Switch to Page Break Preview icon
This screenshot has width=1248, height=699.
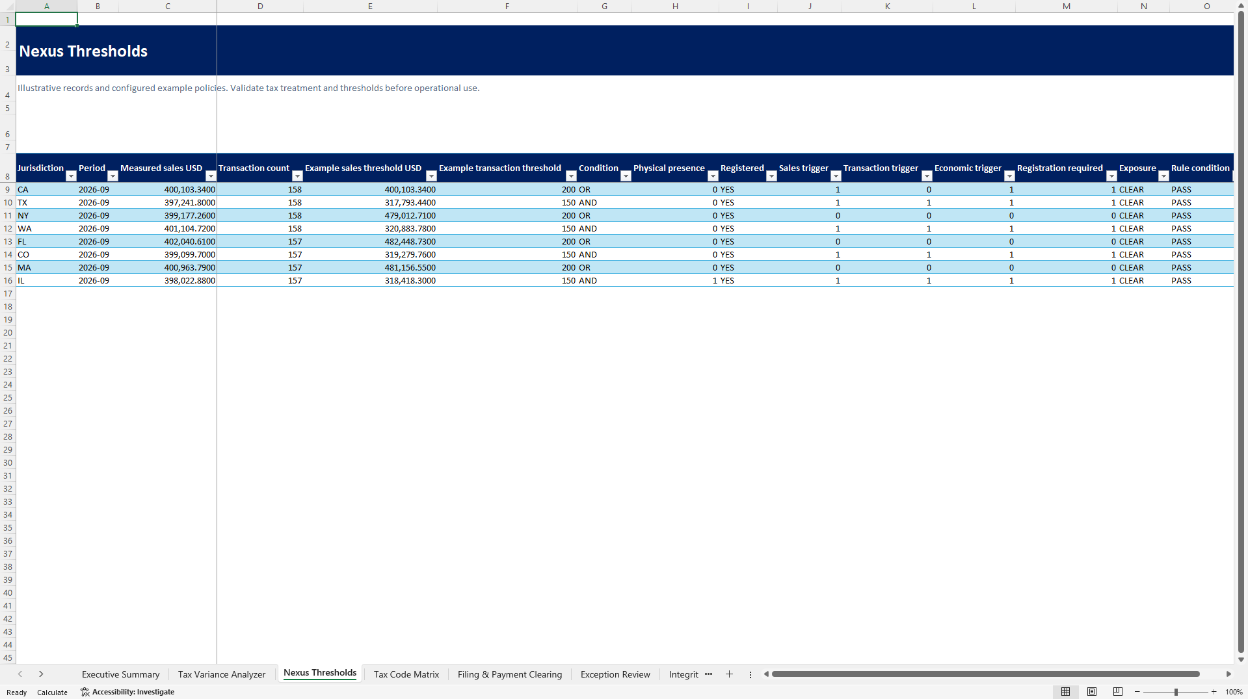coord(1118,692)
